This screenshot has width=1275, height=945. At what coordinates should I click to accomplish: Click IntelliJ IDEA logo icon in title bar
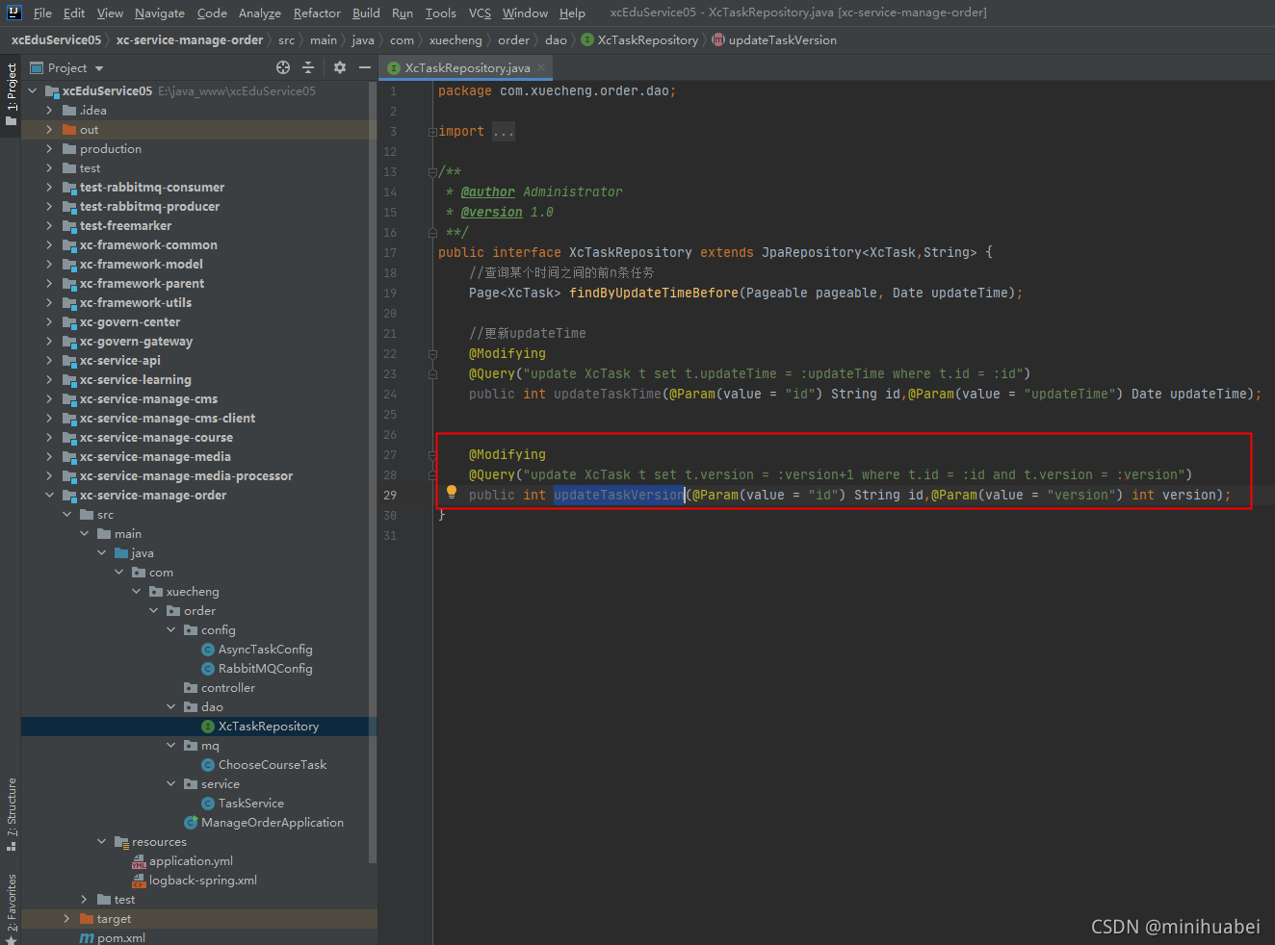click(13, 13)
